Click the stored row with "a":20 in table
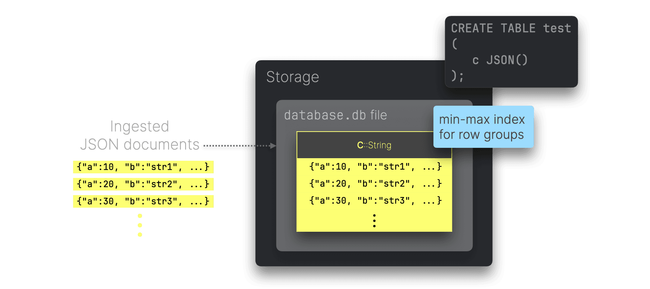Screen dimensions: 650x289 [x=375, y=184]
